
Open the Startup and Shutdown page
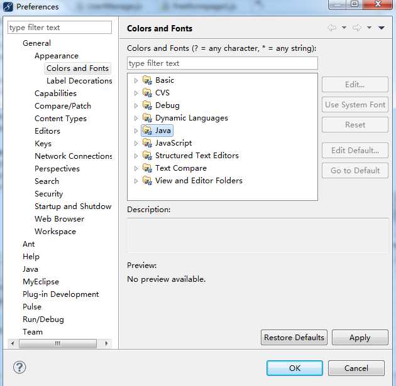tap(73, 206)
